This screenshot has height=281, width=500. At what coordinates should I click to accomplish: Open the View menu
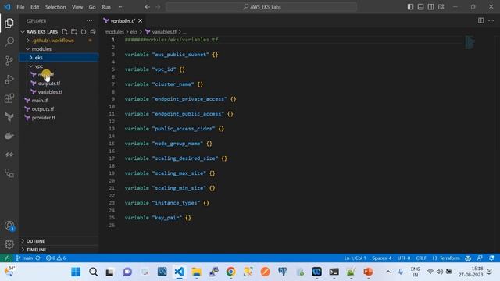tap(77, 7)
